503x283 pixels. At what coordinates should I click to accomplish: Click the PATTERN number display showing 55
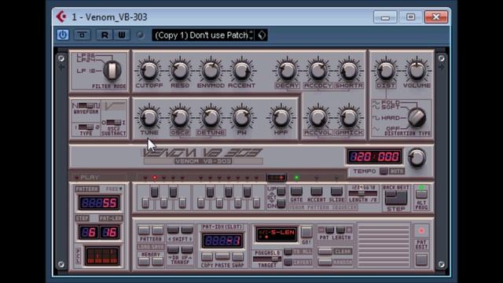[x=99, y=203]
